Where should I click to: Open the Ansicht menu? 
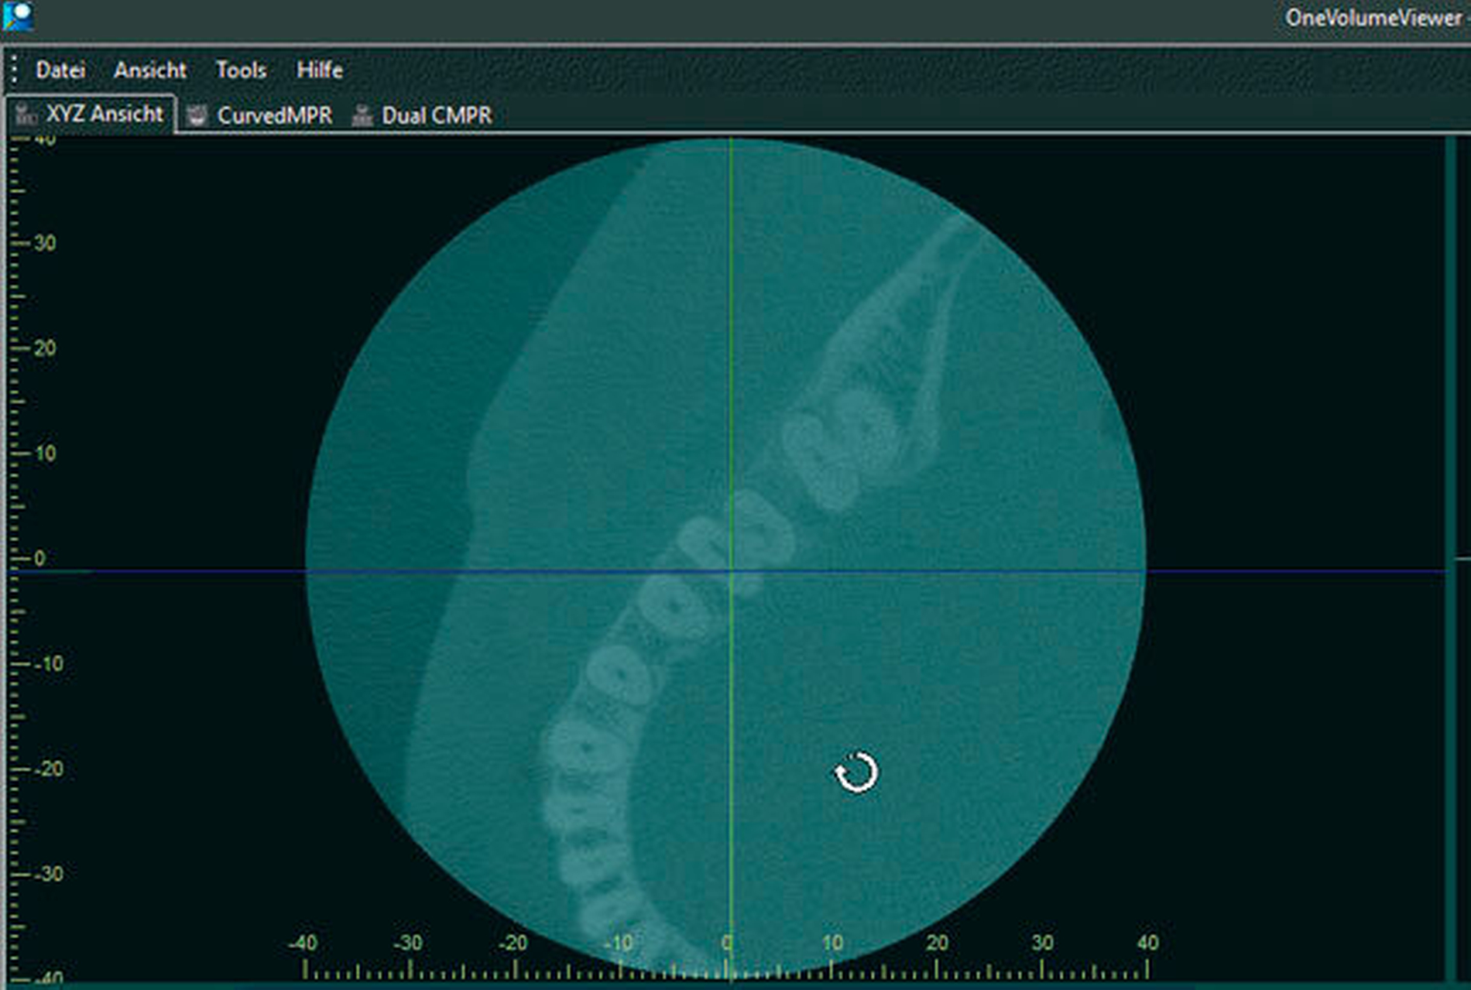click(149, 70)
